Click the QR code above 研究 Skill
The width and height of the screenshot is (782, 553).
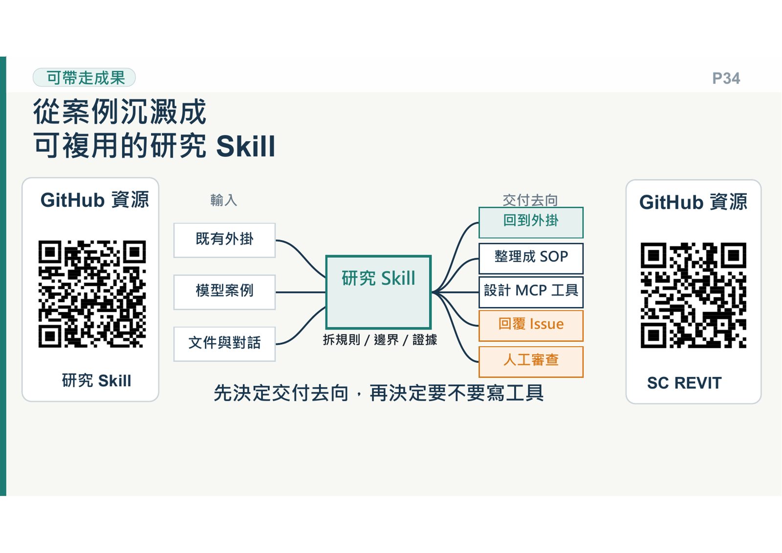click(x=92, y=293)
